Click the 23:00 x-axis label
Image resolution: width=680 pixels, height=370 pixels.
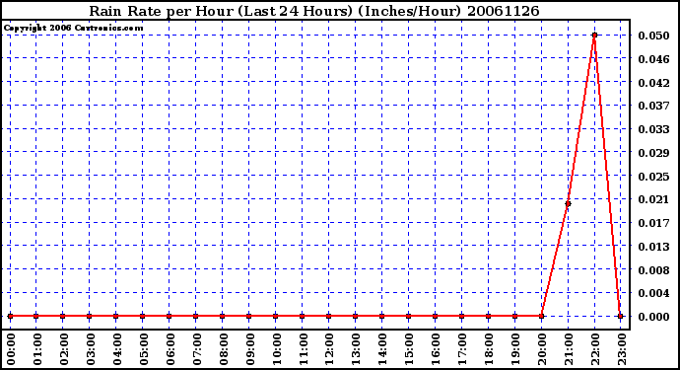(622, 349)
